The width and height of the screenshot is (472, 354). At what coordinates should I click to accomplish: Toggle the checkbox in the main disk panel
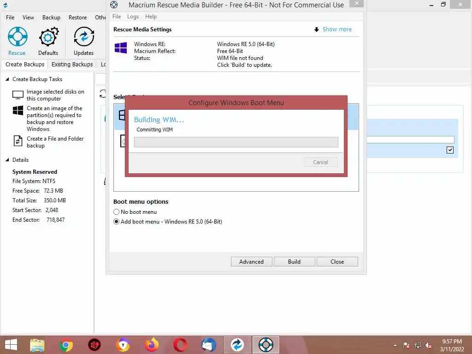click(x=450, y=150)
